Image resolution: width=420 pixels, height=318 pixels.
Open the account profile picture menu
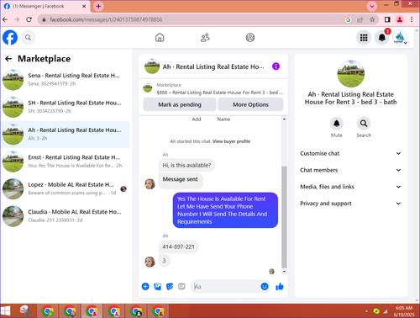400,38
